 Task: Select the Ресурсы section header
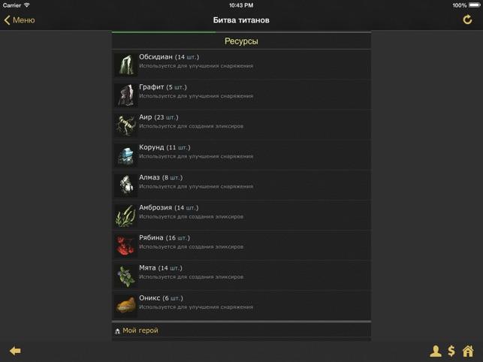(241, 41)
